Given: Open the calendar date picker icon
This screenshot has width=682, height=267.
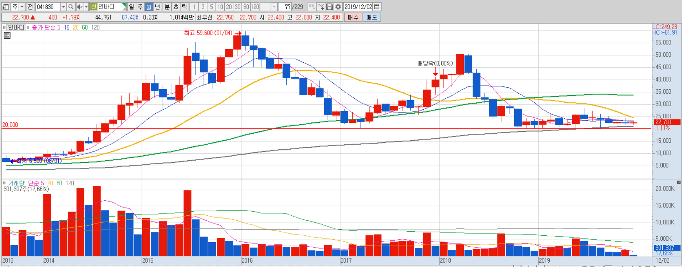Looking at the screenshot, I should point(377,7).
